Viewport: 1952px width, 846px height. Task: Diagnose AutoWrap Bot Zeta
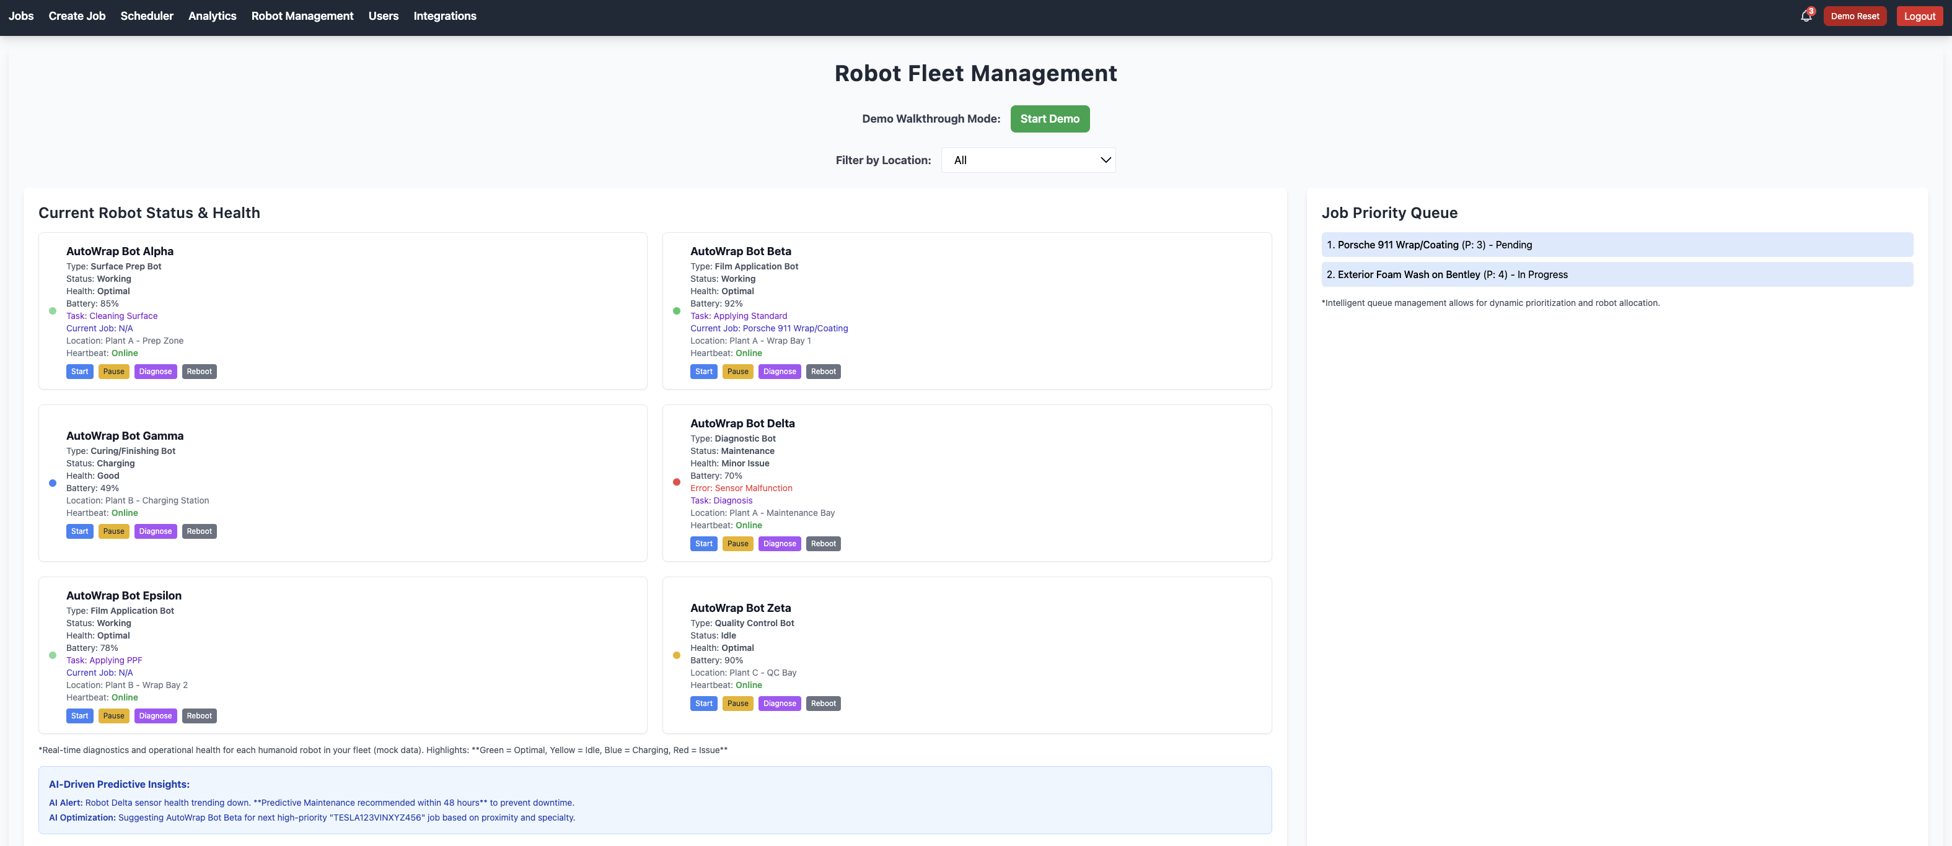tap(780, 704)
